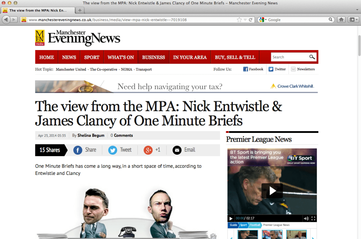Viewport: 361px width, 239px height.
Task: Toggle fullscreen on the BT Sport video
Action: click(x=313, y=218)
